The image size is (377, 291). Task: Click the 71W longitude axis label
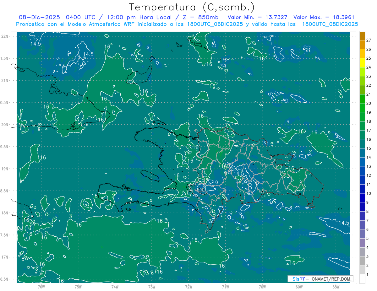[x=225, y=287]
